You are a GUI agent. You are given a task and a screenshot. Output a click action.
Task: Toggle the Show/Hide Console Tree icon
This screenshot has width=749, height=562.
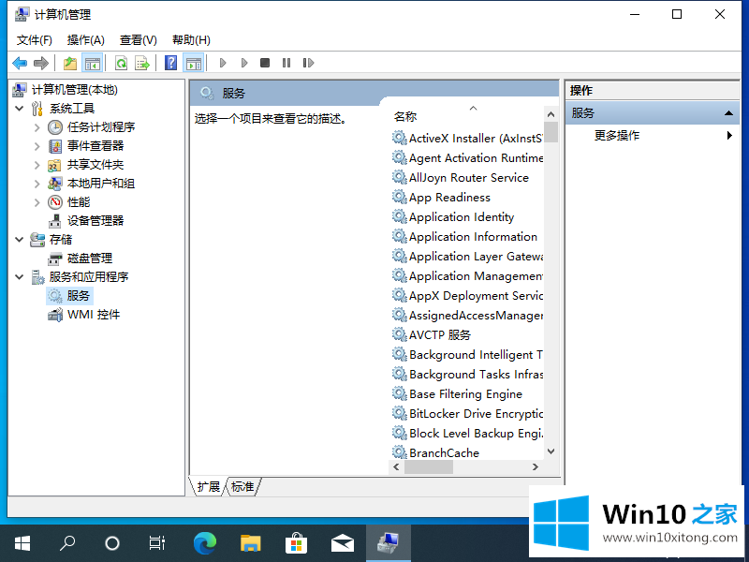coord(92,63)
